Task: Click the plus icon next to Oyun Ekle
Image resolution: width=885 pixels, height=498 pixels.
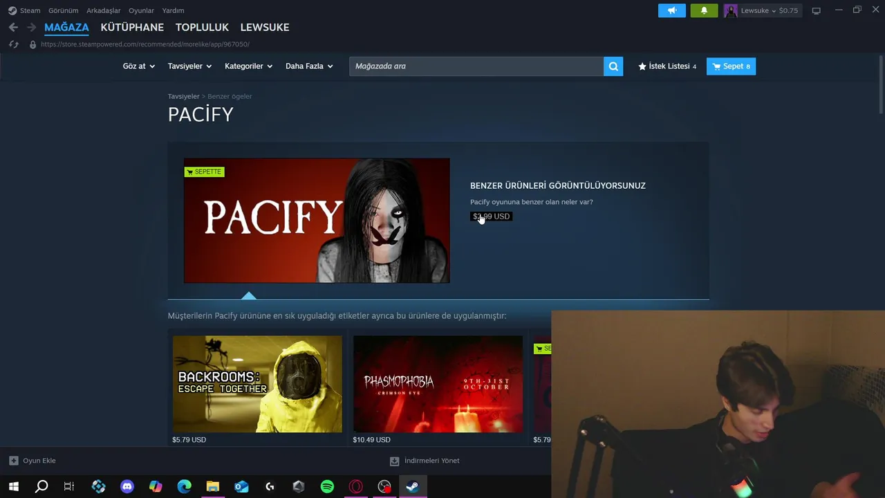Action: pos(14,461)
